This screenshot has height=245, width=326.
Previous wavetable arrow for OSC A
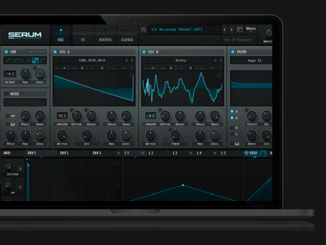click(x=127, y=60)
